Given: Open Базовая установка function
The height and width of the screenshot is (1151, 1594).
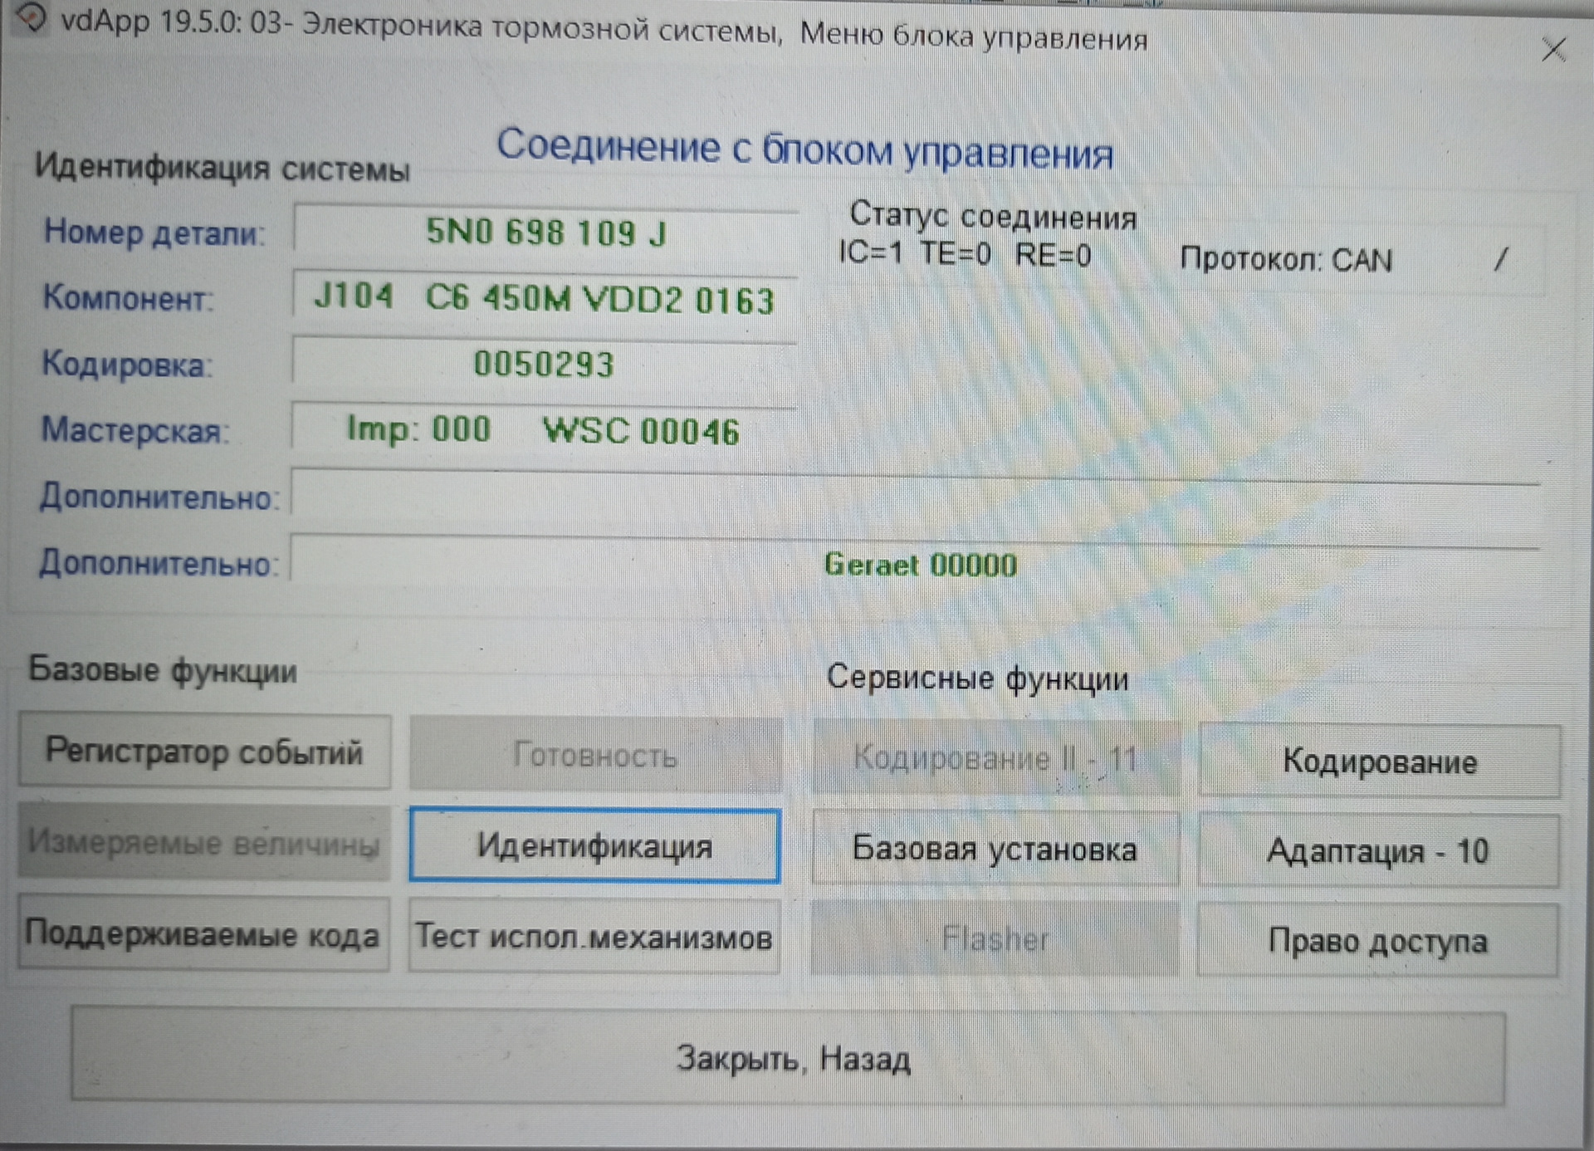Looking at the screenshot, I should coord(995,849).
